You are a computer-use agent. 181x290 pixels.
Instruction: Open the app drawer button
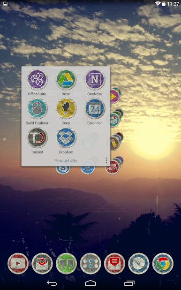click(x=90, y=264)
